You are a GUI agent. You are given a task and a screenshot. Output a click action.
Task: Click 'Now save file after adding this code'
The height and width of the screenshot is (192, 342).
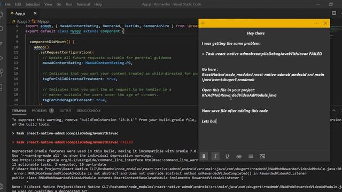[x=235, y=111]
